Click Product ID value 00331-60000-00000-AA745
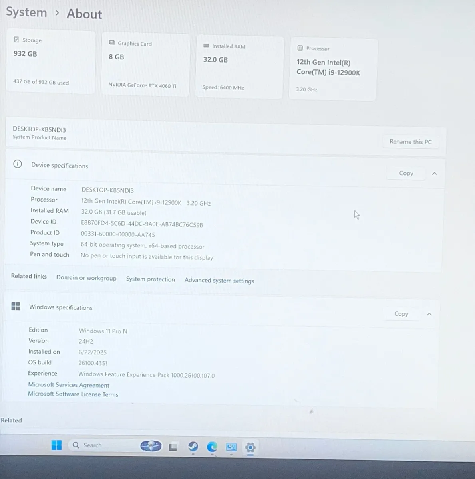This screenshot has width=475, height=479. point(118,234)
